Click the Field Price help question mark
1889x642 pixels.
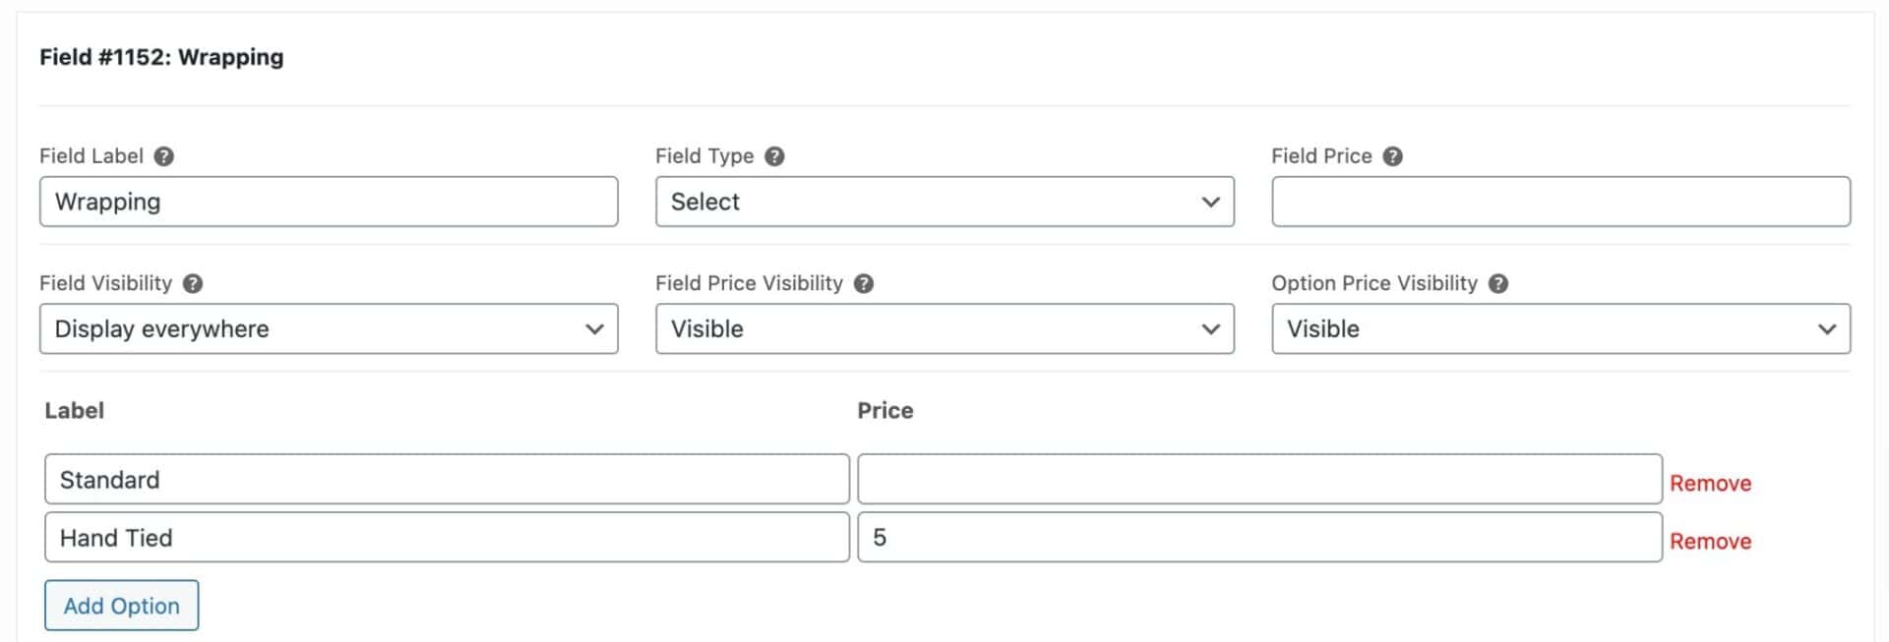point(1393,156)
